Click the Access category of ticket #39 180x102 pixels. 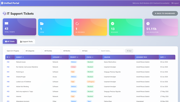point(55,77)
